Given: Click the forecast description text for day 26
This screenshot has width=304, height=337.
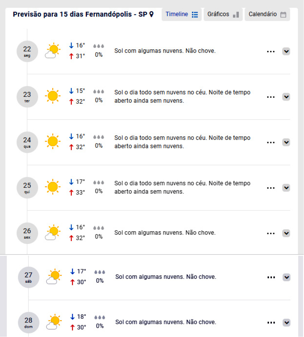Looking at the screenshot, I should (x=165, y=233).
